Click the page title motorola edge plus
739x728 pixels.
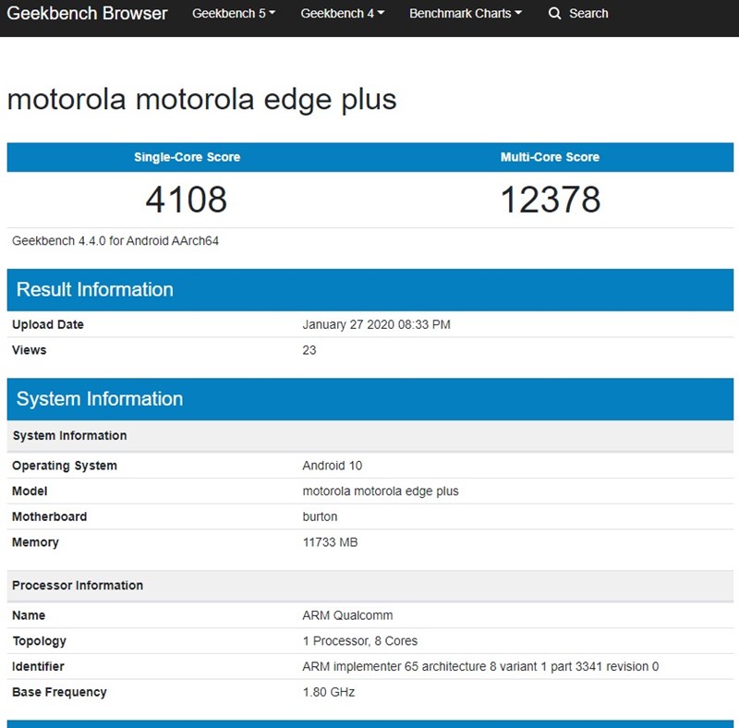[x=201, y=99]
